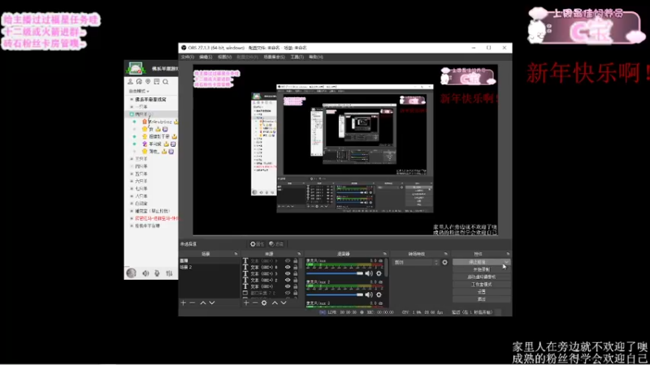Open mixer sliders icon at YY window bottom
Screen dimensions: 650x365
click(169, 273)
